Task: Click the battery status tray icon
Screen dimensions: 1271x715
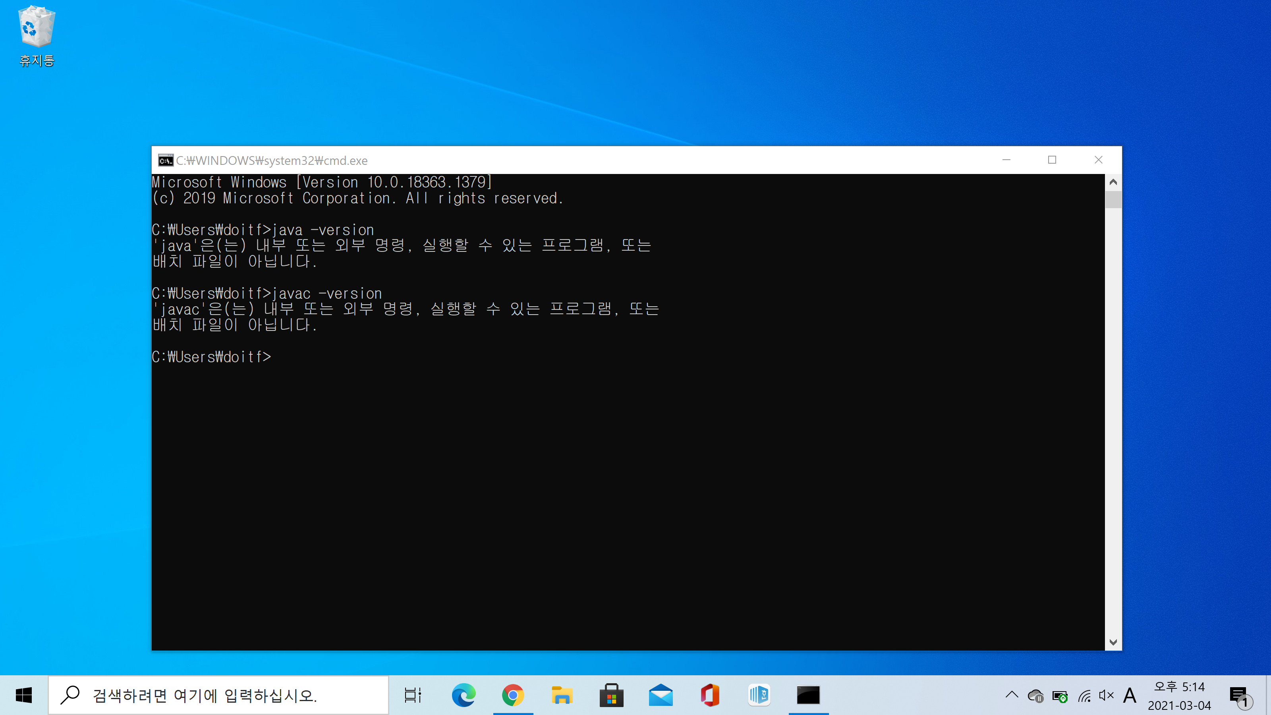Action: 1059,696
